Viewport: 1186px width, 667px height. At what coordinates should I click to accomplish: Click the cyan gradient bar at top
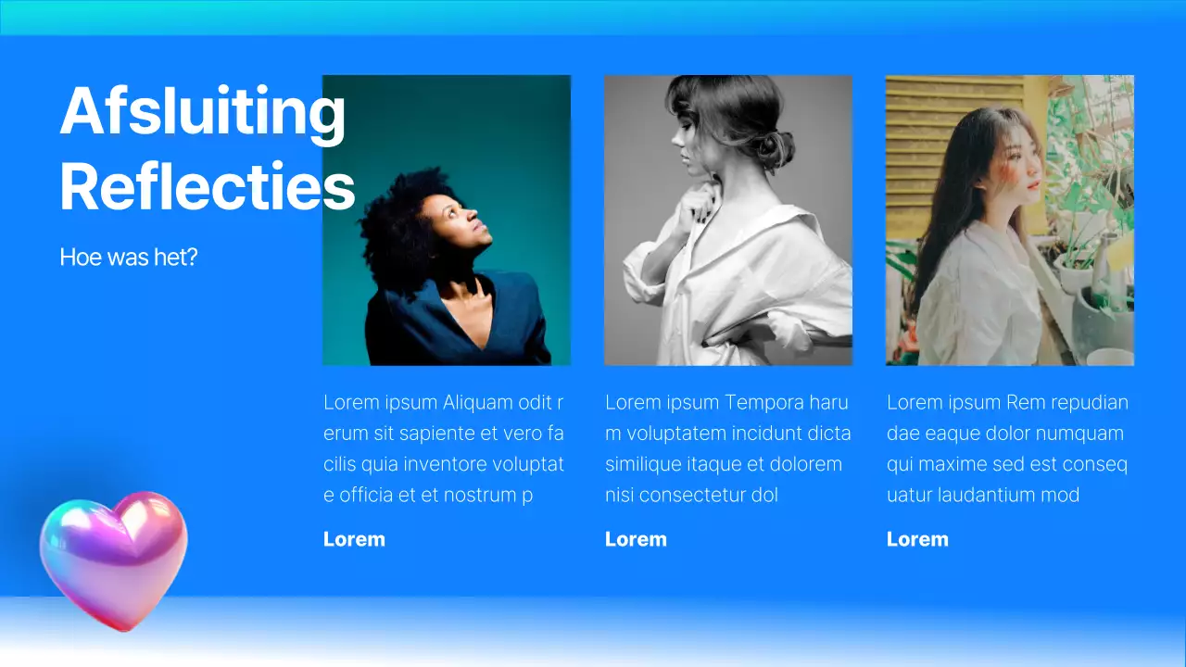point(593,17)
